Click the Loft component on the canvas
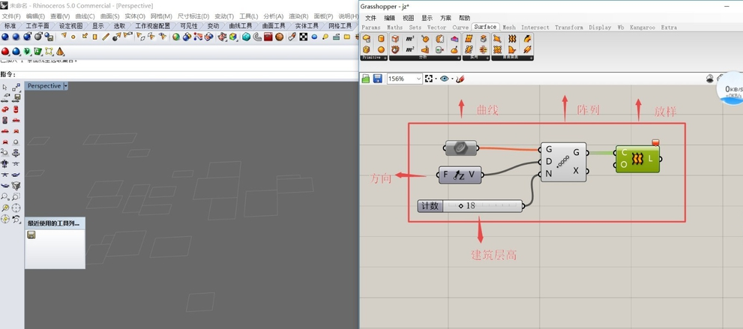743x329 pixels. click(637, 159)
